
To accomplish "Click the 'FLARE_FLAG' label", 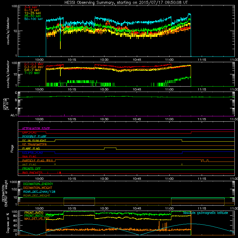I will [31, 148].
